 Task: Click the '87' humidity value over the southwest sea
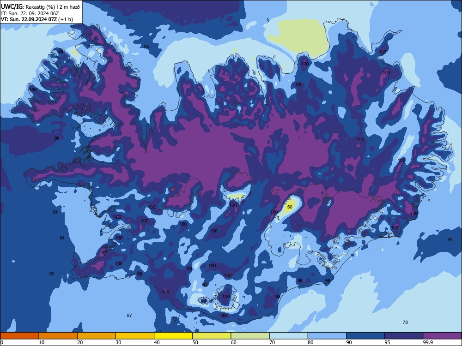(129, 316)
